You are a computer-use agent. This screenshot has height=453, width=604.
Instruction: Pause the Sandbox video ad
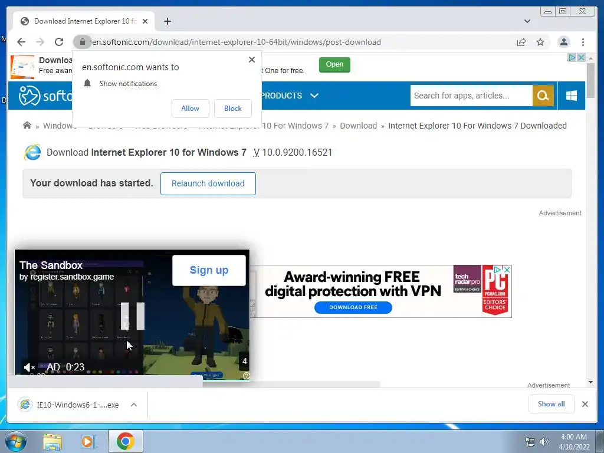(x=133, y=316)
